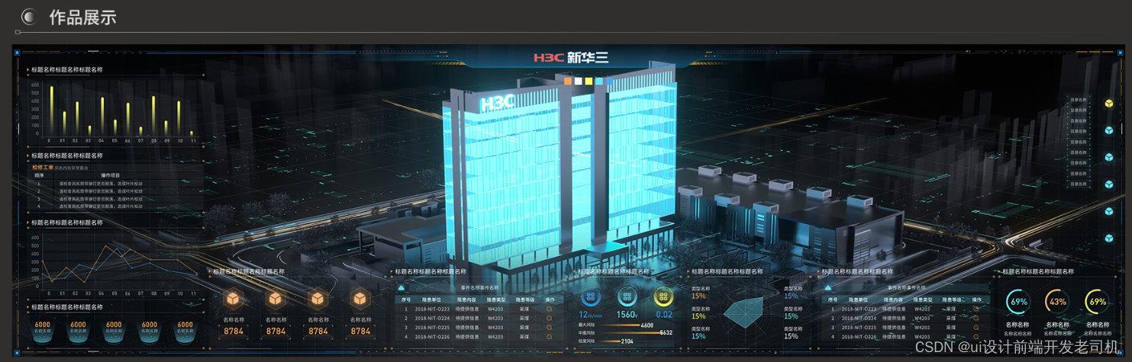Click the yellow 69% ring gauge
The width and height of the screenshot is (1132, 362).
point(1097,302)
